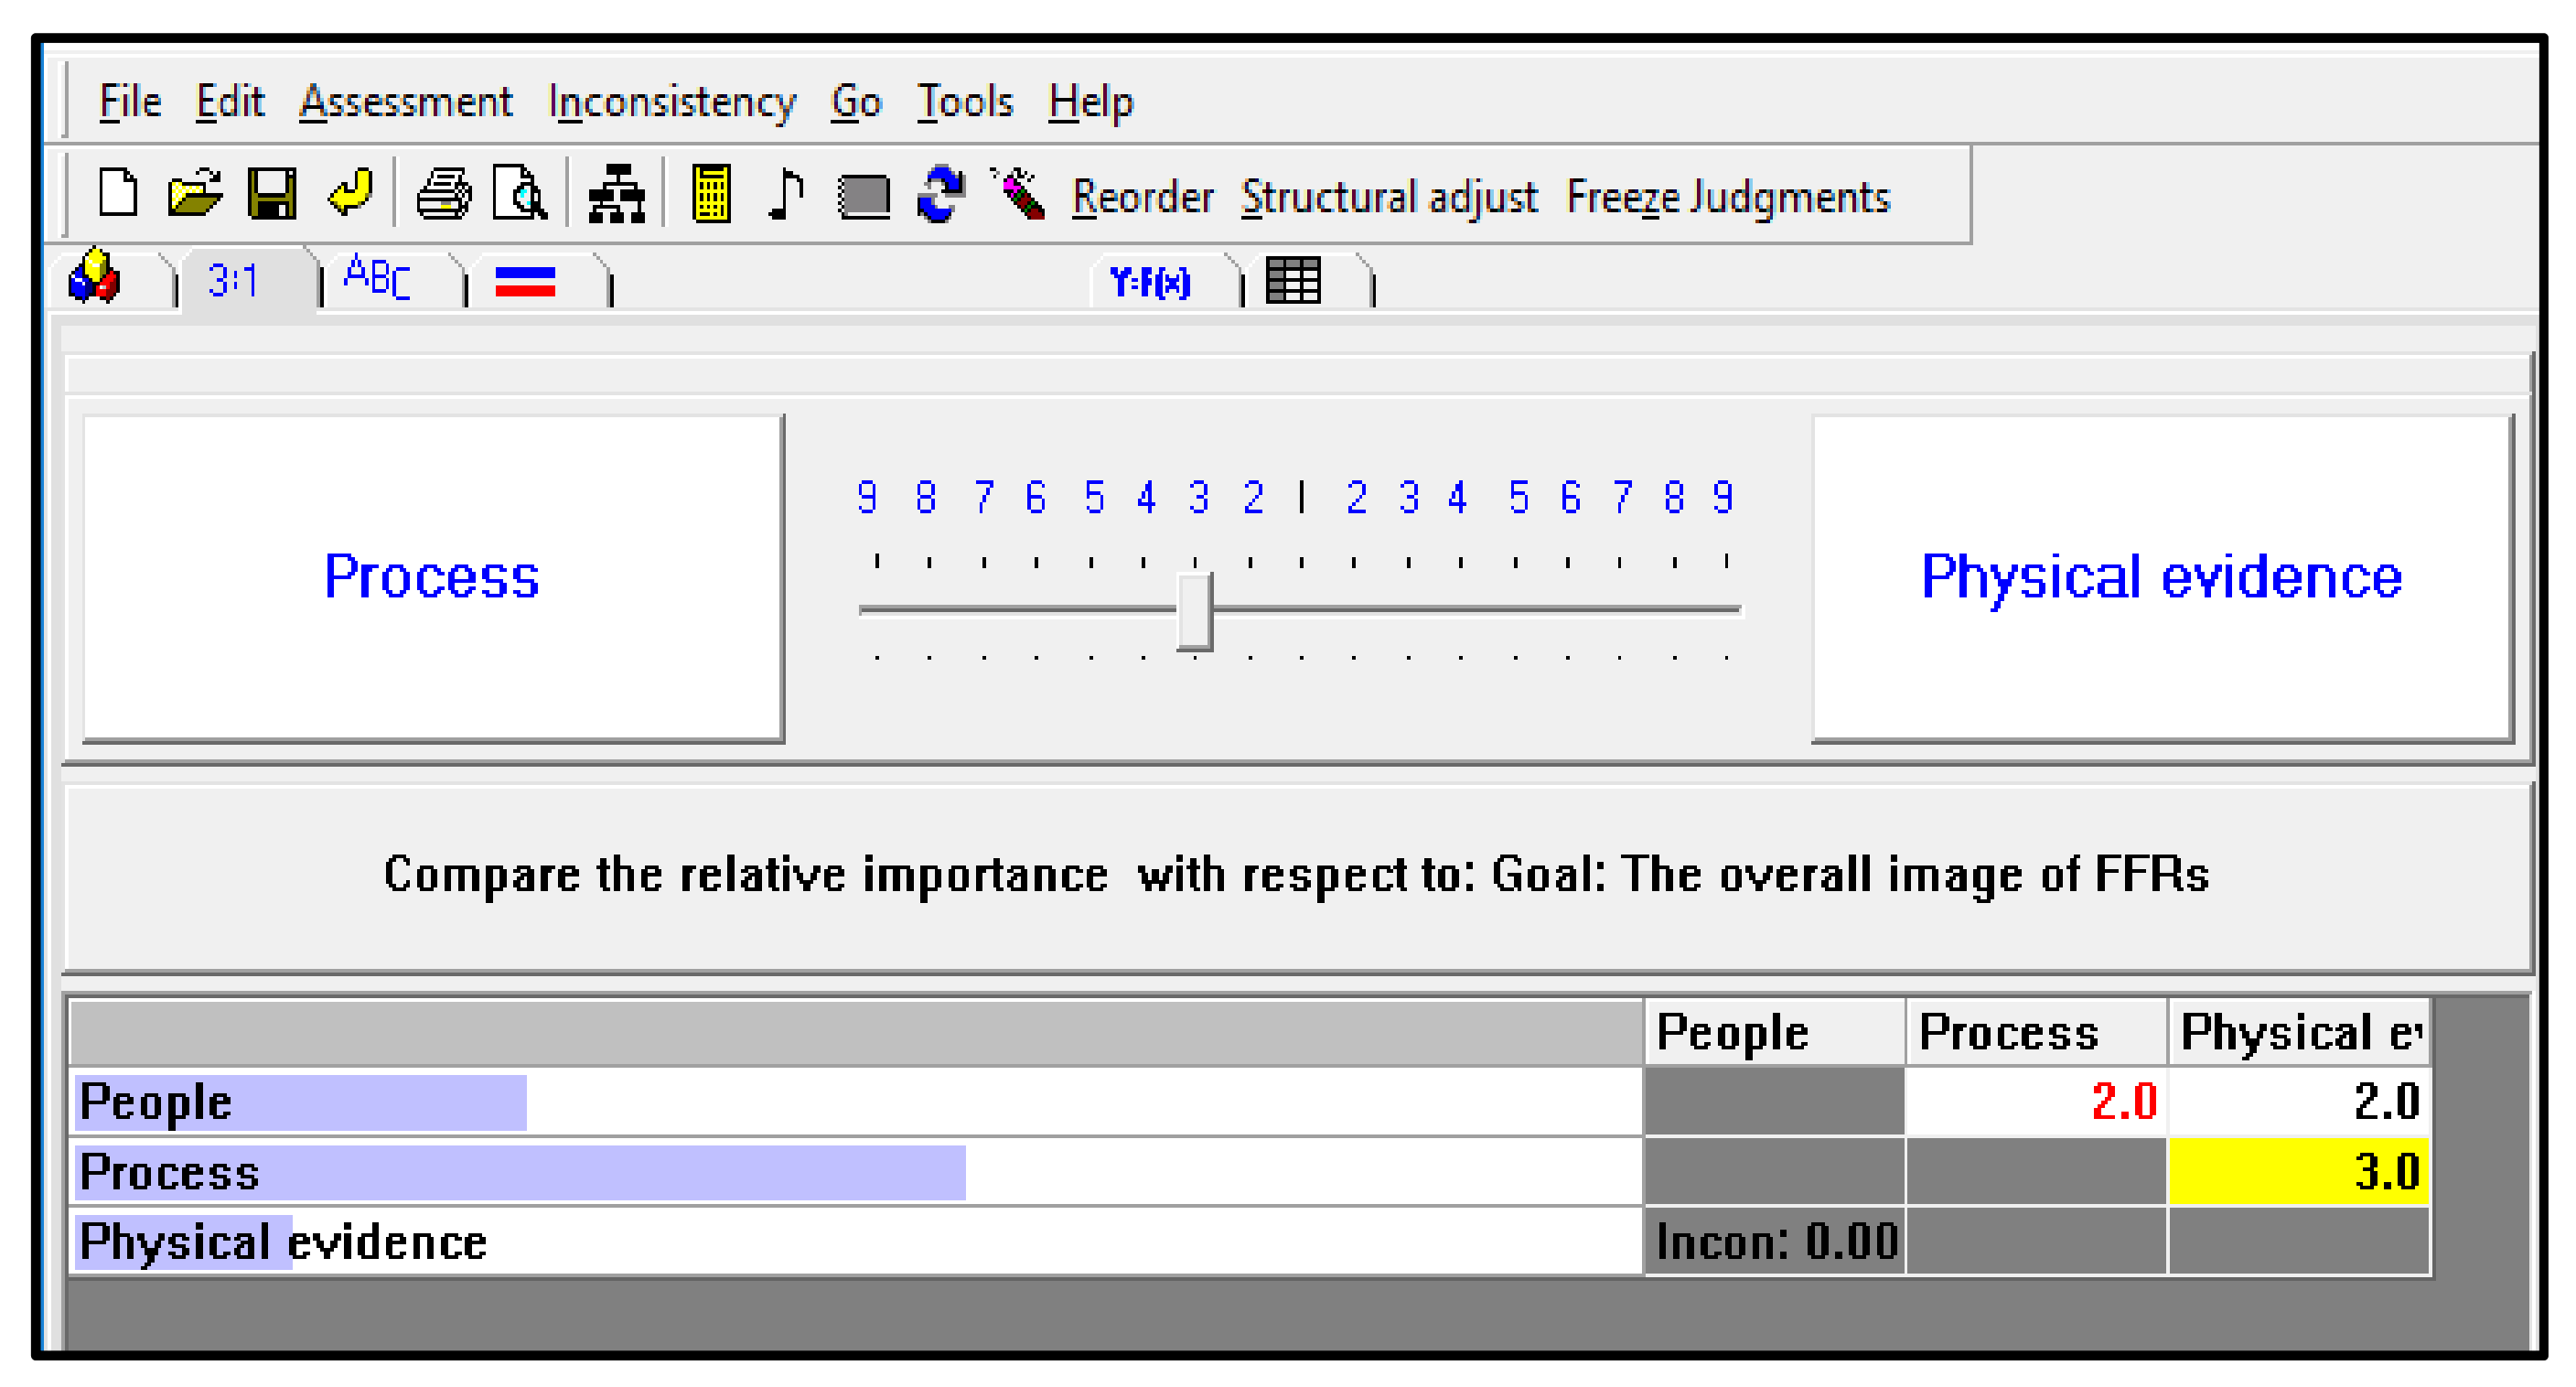Click Freeze Judgments in toolbar
The width and height of the screenshot is (2576, 1387).
pos(1728,197)
